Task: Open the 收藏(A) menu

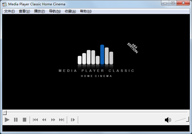Action: 70,11
